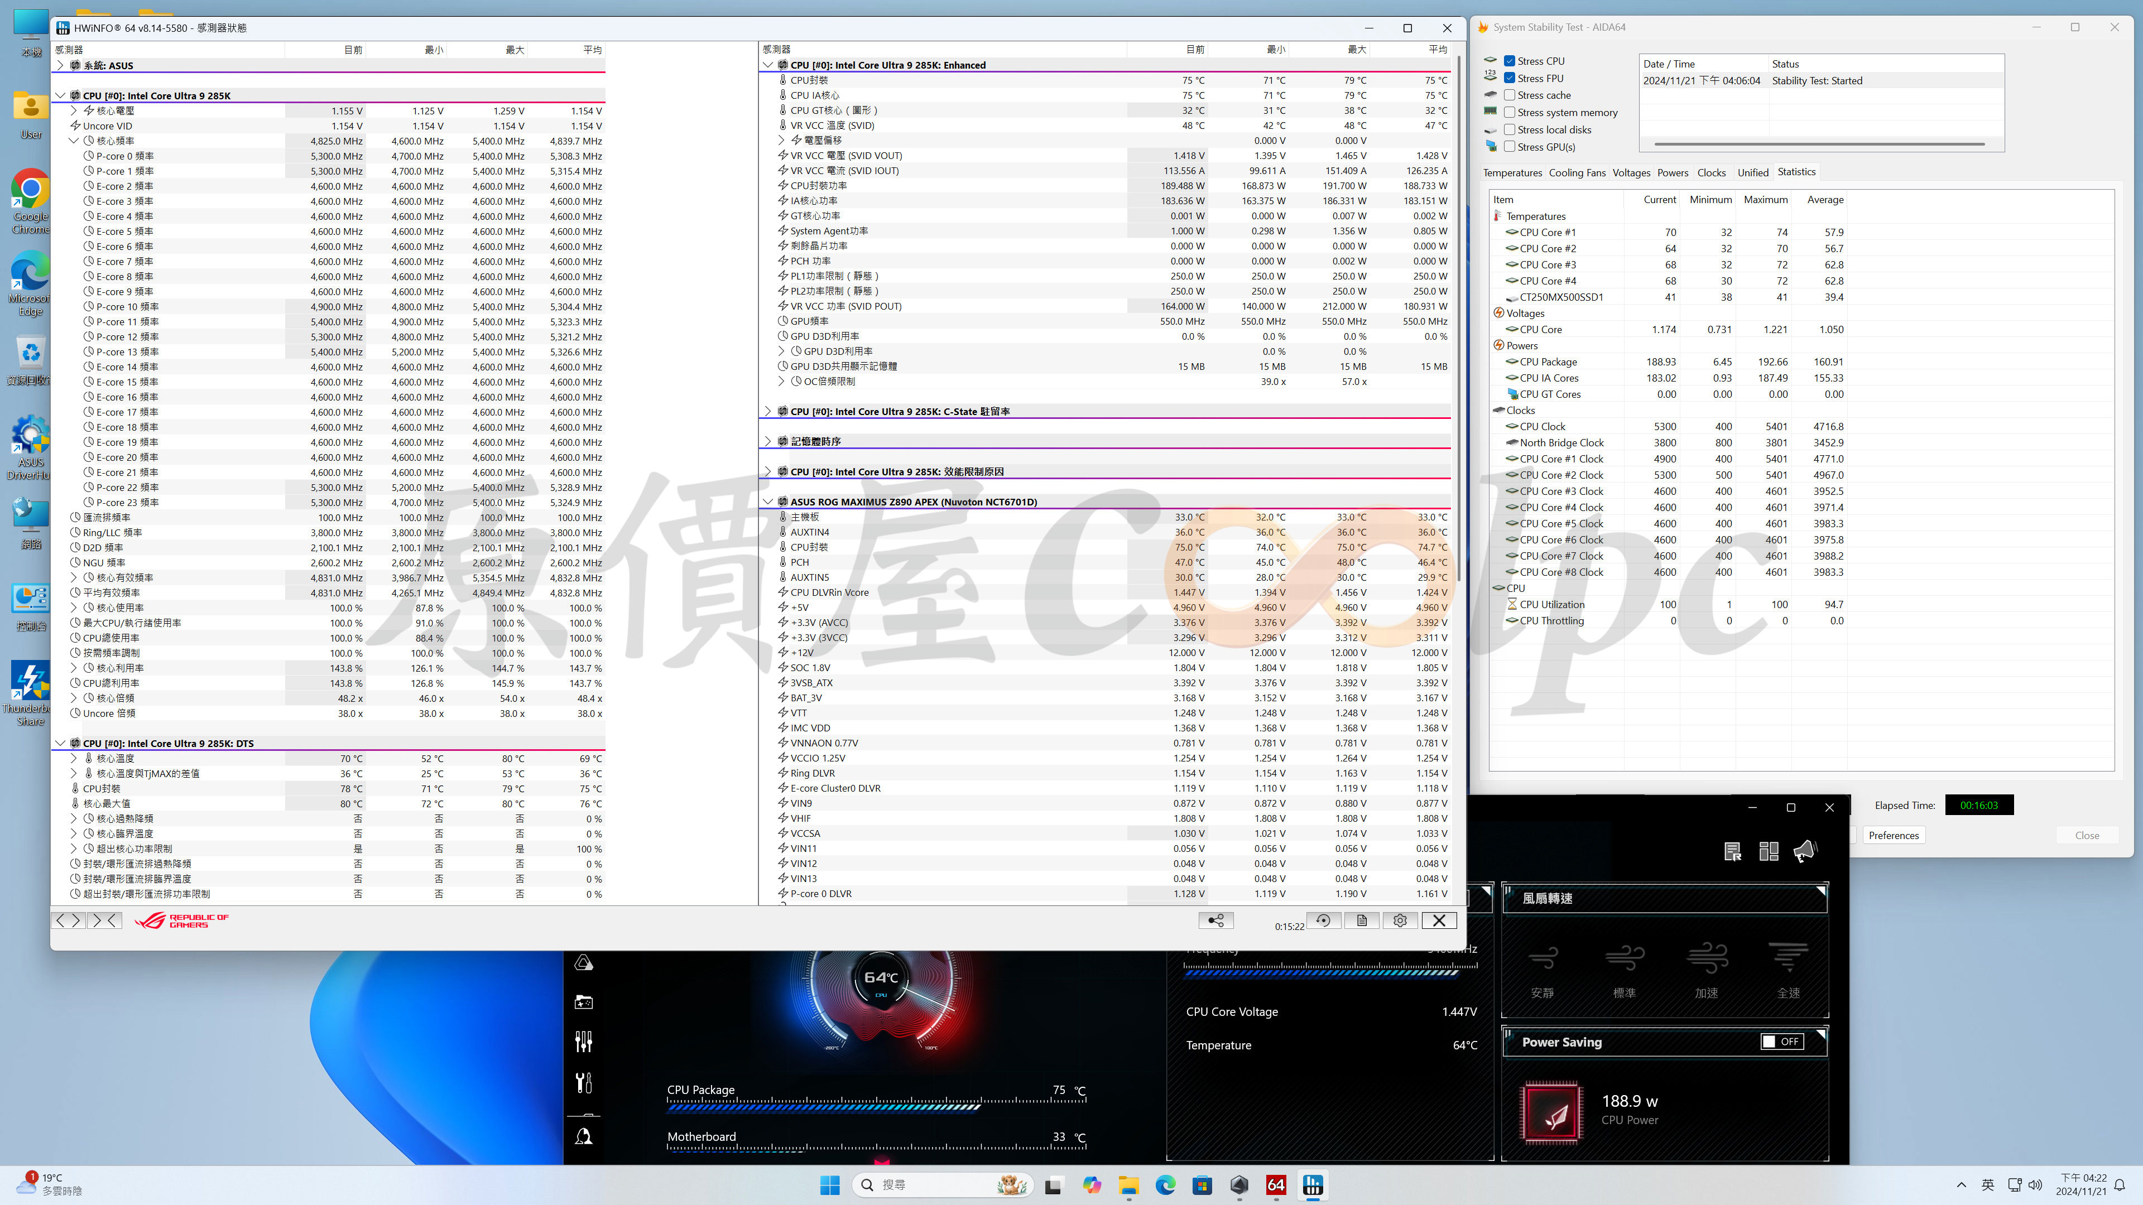2143x1205 pixels.
Task: Click the megaphone announcement icon in Armoury Crate
Action: [x=1804, y=851]
